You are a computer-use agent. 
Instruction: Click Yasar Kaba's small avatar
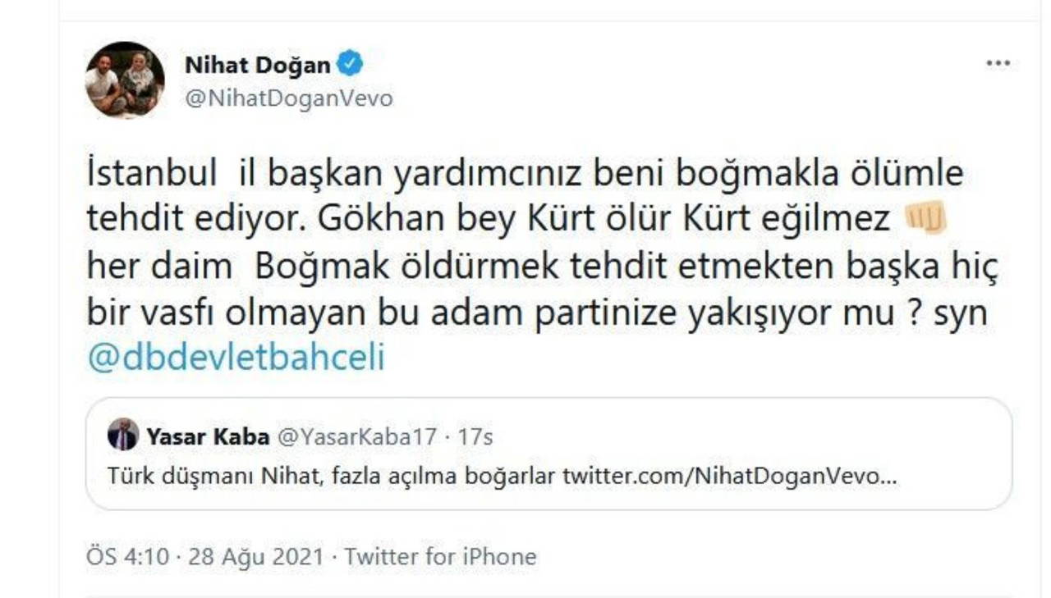[123, 436]
